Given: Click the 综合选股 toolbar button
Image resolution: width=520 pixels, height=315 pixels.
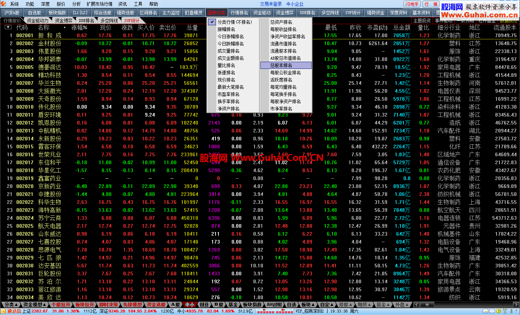Looking at the screenshot, I should (x=103, y=13).
